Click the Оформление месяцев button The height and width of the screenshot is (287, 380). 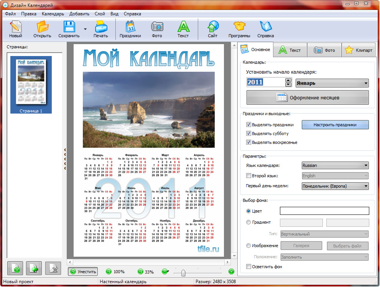point(308,98)
